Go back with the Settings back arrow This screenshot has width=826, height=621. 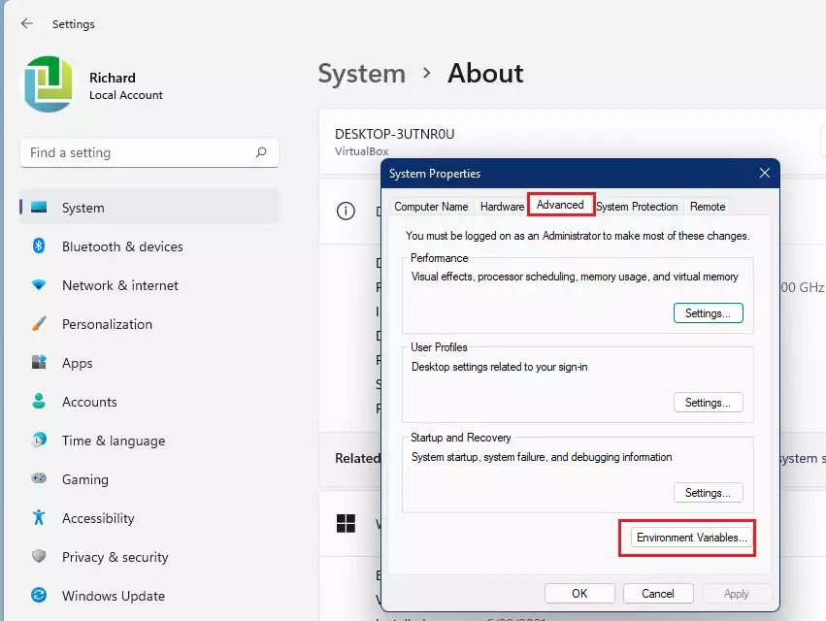coord(27,23)
